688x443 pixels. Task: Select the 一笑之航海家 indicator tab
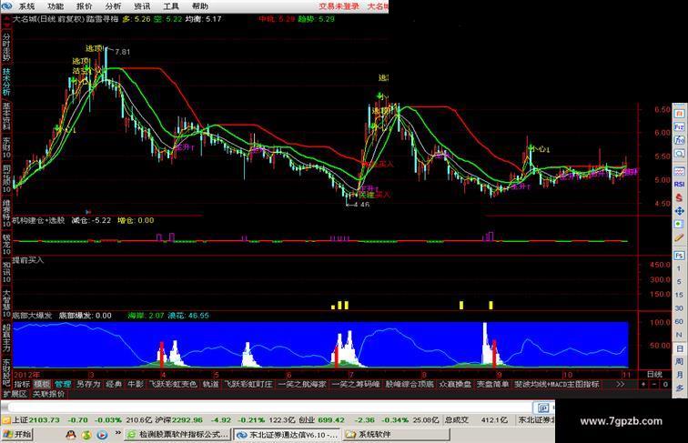point(302,384)
